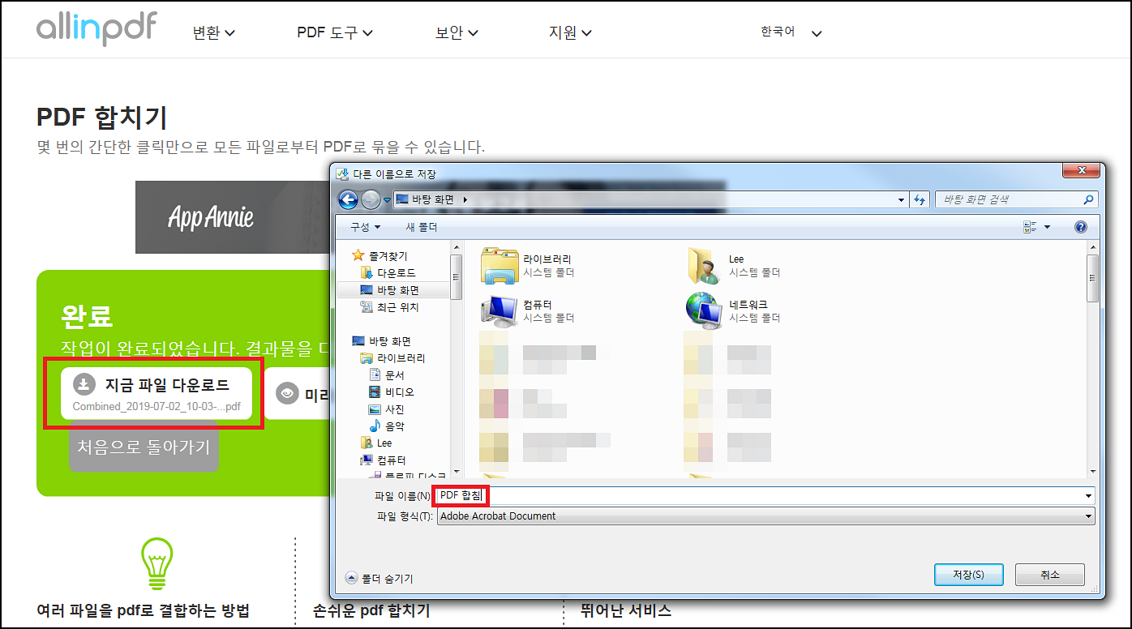Select 사진 in the library tree
This screenshot has width=1132, height=629.
[x=387, y=409]
